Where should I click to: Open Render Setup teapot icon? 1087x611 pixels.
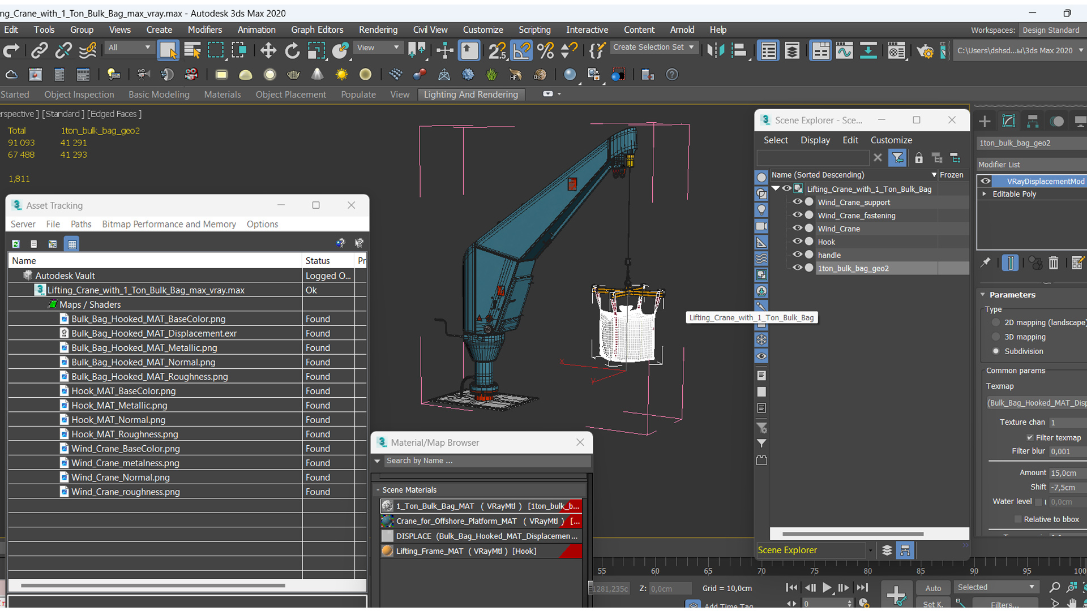point(925,51)
